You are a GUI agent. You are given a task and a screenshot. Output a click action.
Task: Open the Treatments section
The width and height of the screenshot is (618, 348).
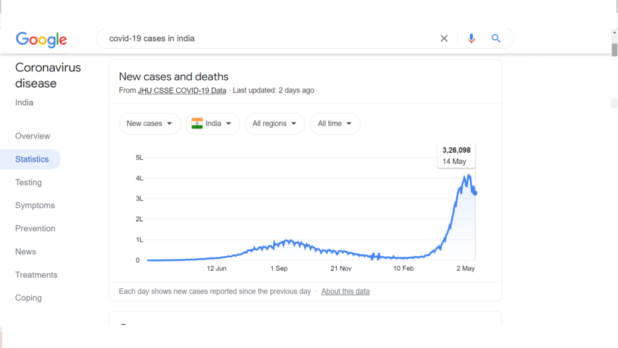point(36,275)
